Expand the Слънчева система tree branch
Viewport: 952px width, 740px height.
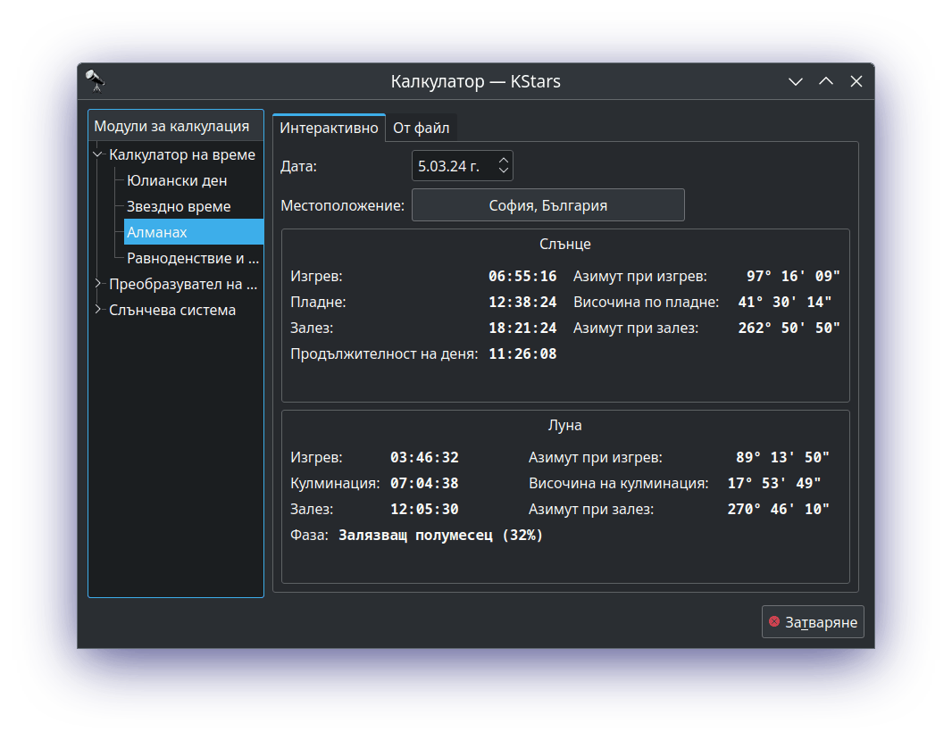pyautogui.click(x=97, y=311)
